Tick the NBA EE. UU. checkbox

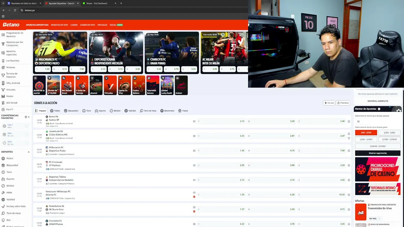pyautogui.click(x=27, y=134)
